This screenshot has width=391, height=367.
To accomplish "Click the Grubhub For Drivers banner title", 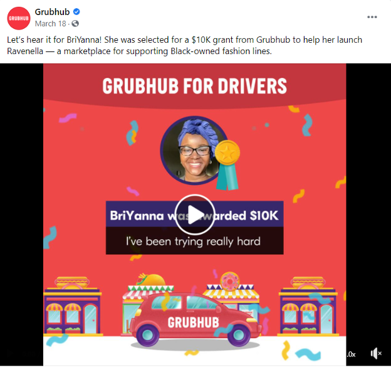I will click(x=195, y=86).
